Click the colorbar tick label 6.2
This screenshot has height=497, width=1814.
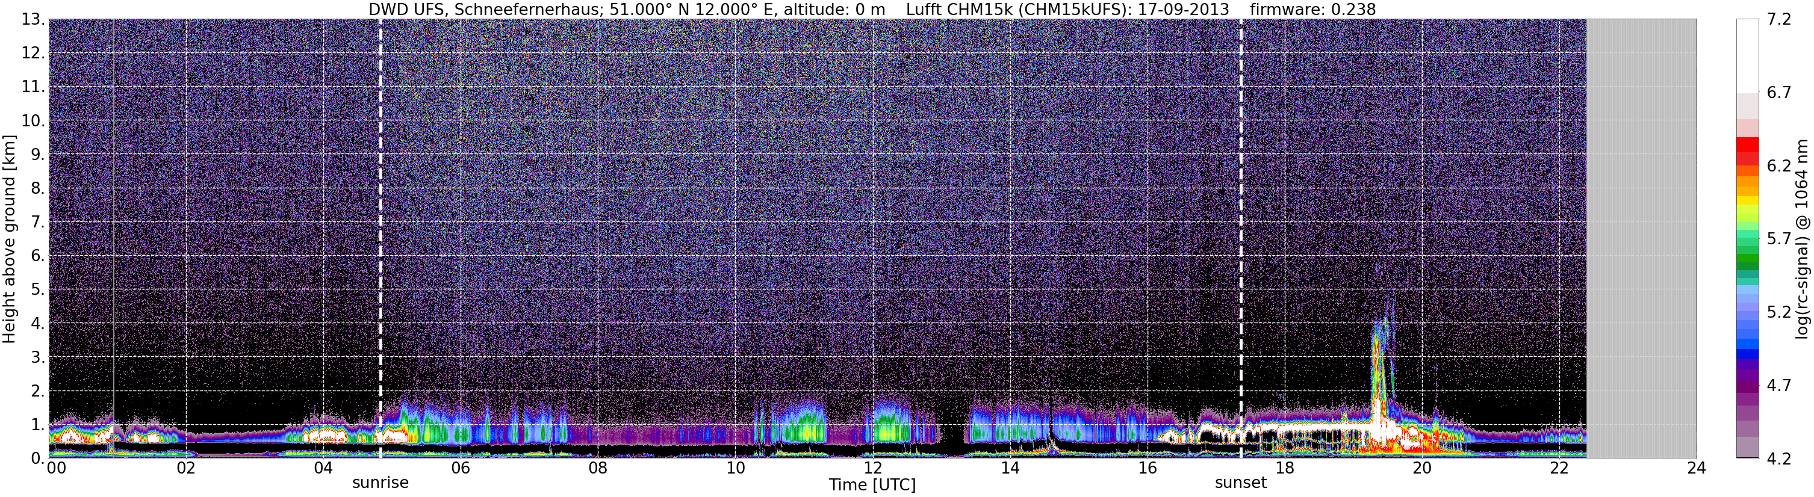coord(1779,166)
